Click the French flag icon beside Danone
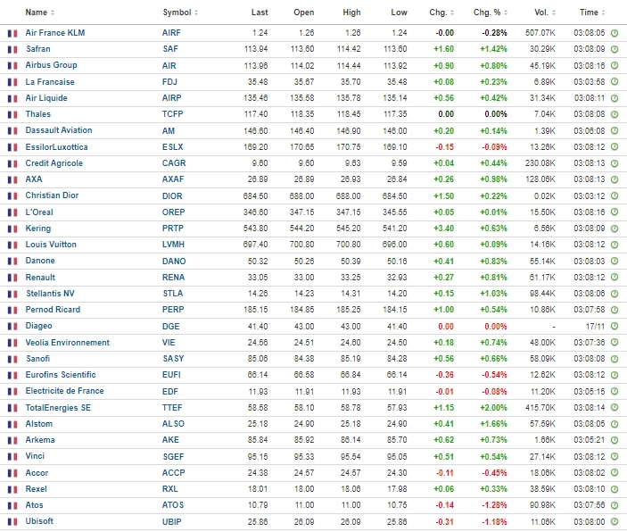The image size is (627, 532). tap(12, 262)
